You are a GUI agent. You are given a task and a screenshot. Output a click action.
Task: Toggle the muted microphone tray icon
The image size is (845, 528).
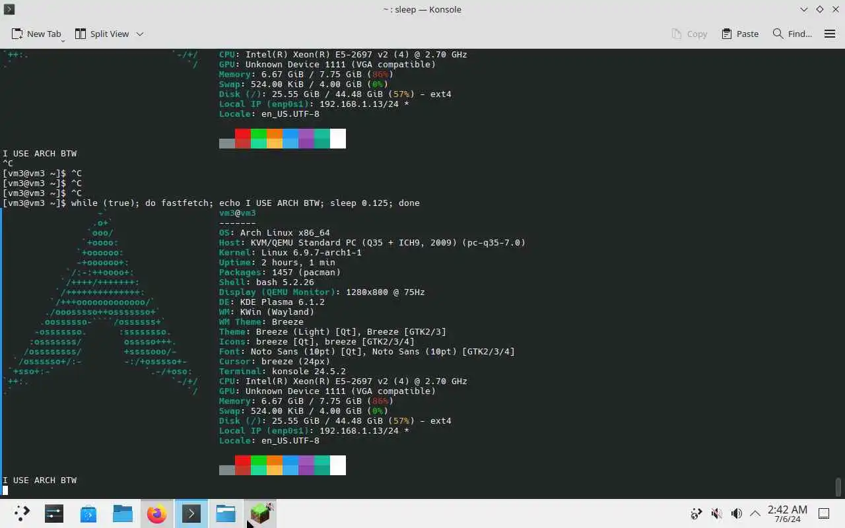716,513
